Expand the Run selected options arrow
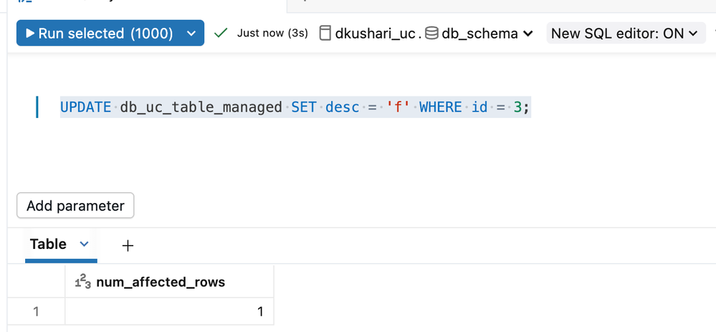Image resolution: width=716 pixels, height=332 pixels. point(191,34)
